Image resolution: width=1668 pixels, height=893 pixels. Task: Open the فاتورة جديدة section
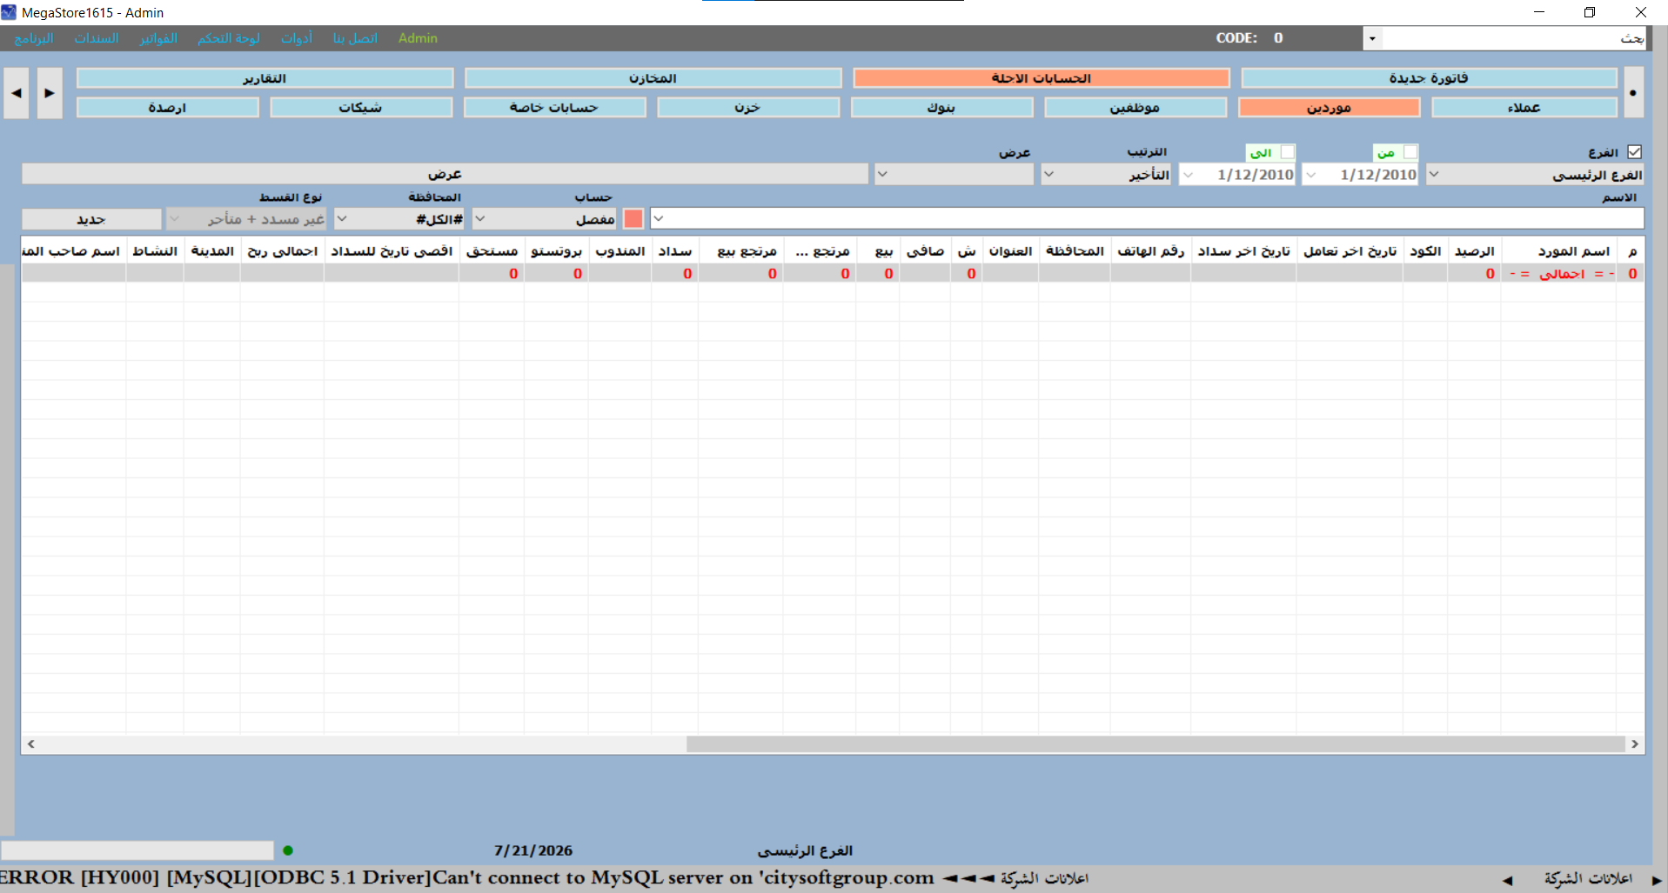[1430, 78]
